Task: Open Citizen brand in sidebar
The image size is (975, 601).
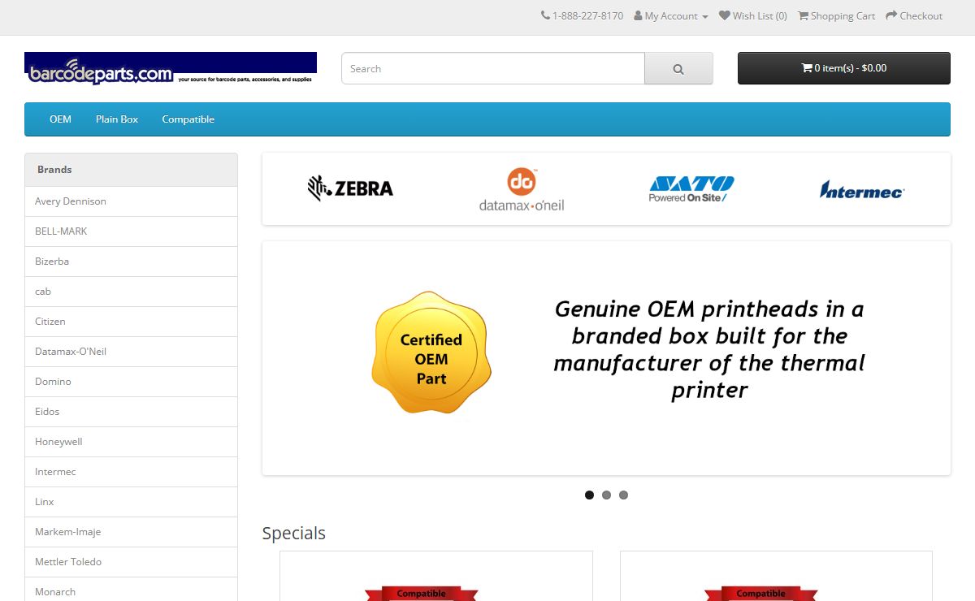Action: 131,322
